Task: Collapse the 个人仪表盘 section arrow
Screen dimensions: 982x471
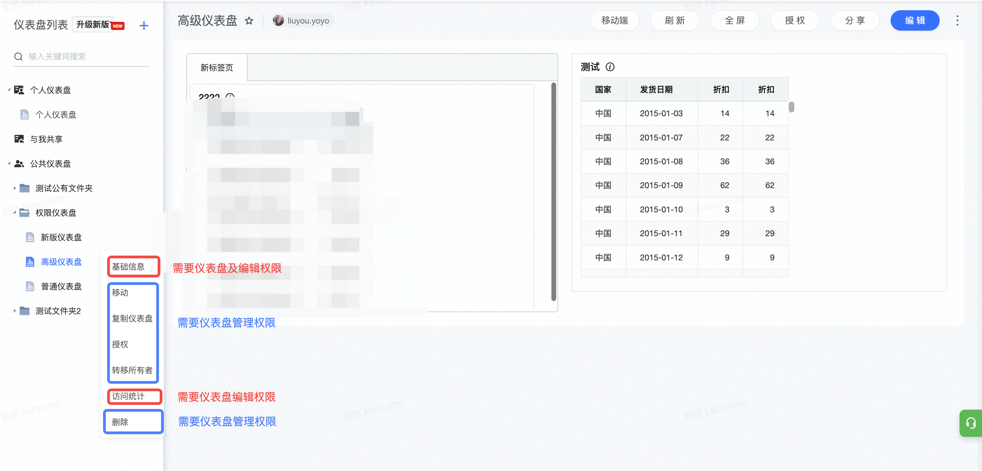Action: click(9, 90)
